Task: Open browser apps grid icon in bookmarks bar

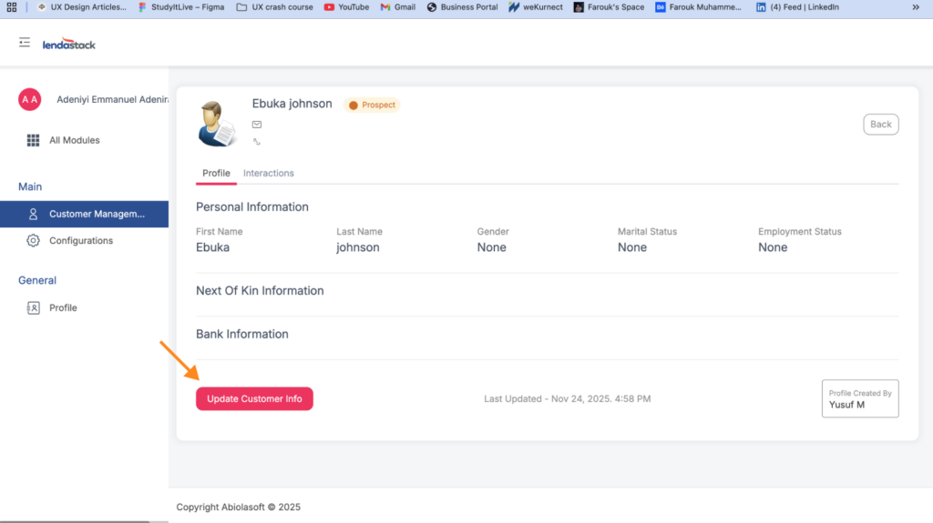Action: (x=12, y=6)
